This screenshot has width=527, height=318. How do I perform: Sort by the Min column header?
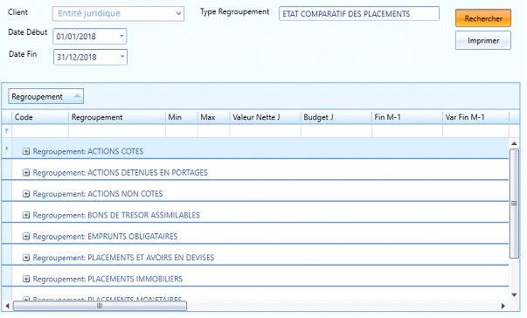pyautogui.click(x=182, y=117)
